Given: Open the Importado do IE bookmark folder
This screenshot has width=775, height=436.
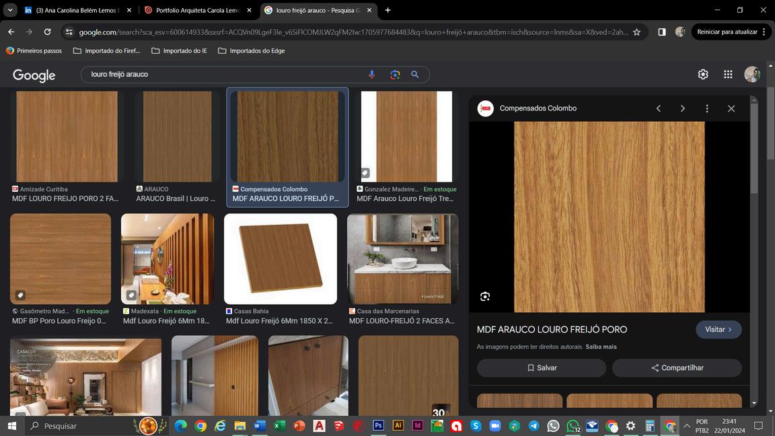Looking at the screenshot, I should 179,50.
